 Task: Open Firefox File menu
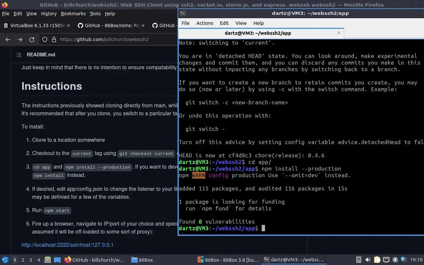tap(6, 14)
